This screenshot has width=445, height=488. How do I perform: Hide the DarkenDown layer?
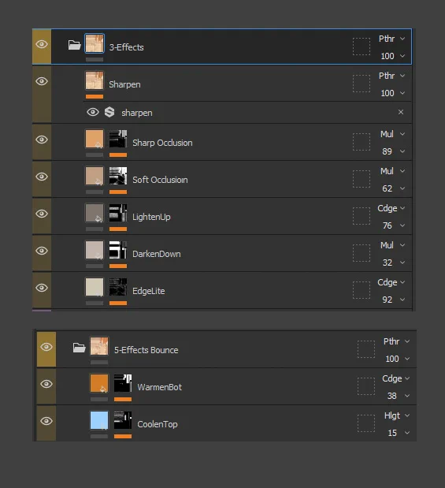tap(42, 251)
